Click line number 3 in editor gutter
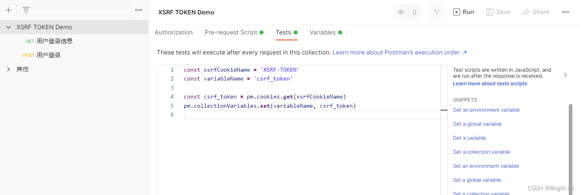This screenshot has height=195, width=580. pos(172,88)
